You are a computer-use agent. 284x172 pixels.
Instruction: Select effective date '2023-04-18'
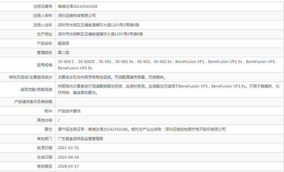[68, 157]
